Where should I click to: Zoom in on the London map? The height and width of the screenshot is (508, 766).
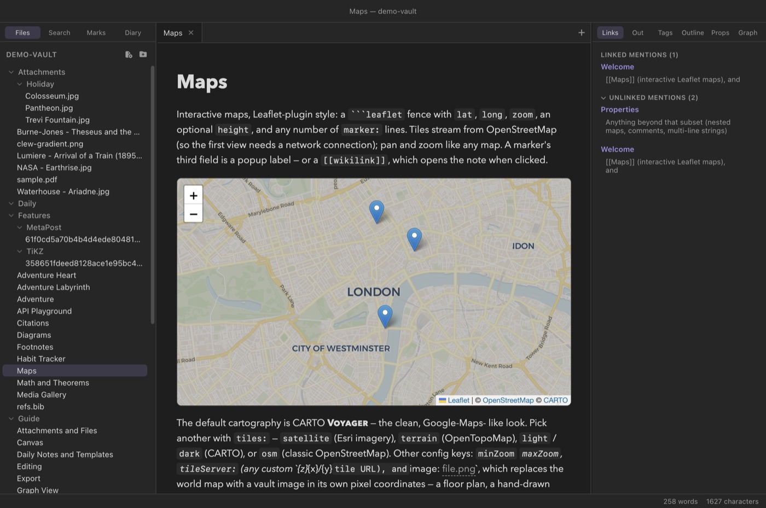[194, 195]
